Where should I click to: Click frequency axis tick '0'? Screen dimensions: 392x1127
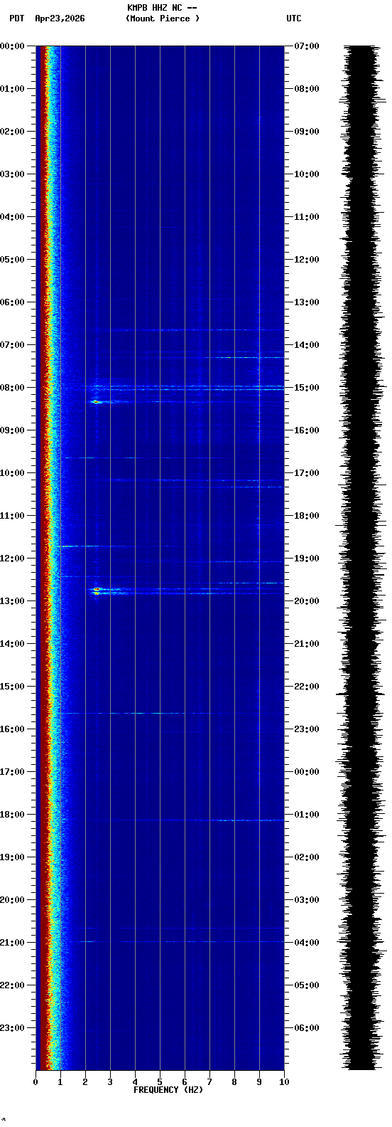(36, 1082)
